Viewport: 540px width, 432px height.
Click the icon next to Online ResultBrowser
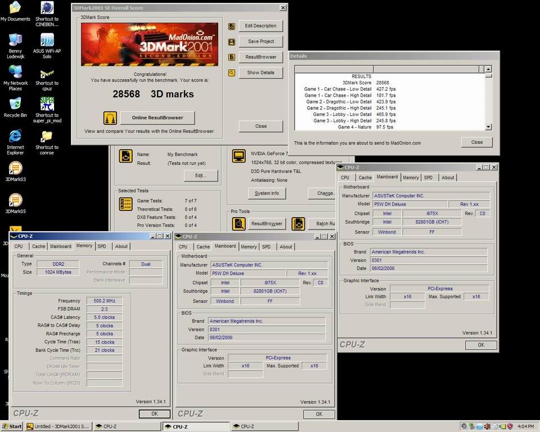pyautogui.click(x=110, y=118)
